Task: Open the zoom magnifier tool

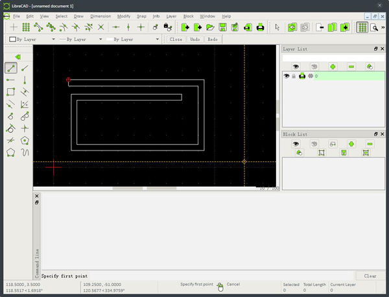Action: (x=374, y=27)
